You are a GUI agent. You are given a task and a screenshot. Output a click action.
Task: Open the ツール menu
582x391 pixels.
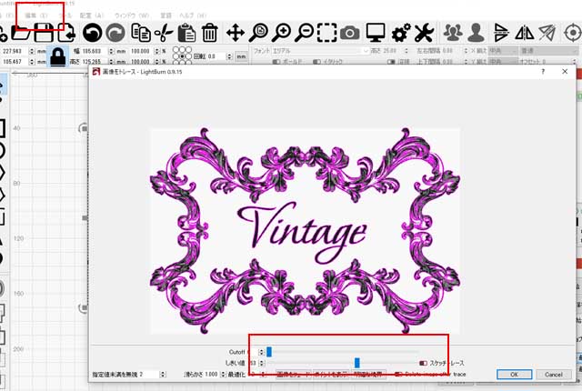click(x=65, y=15)
